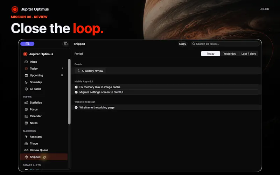This screenshot has height=175, width=280.
Task: Open Inbox via its tray icon
Action: tap(26, 62)
